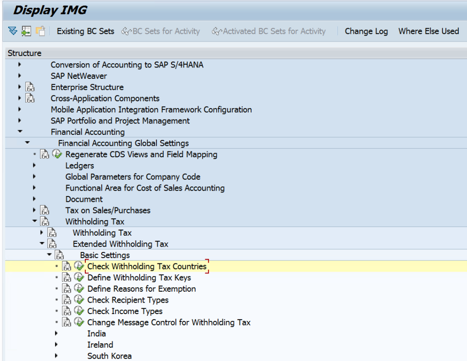Click the Expand All toolbar icon
Screen dimensions: 467x361
pyautogui.click(x=13, y=31)
